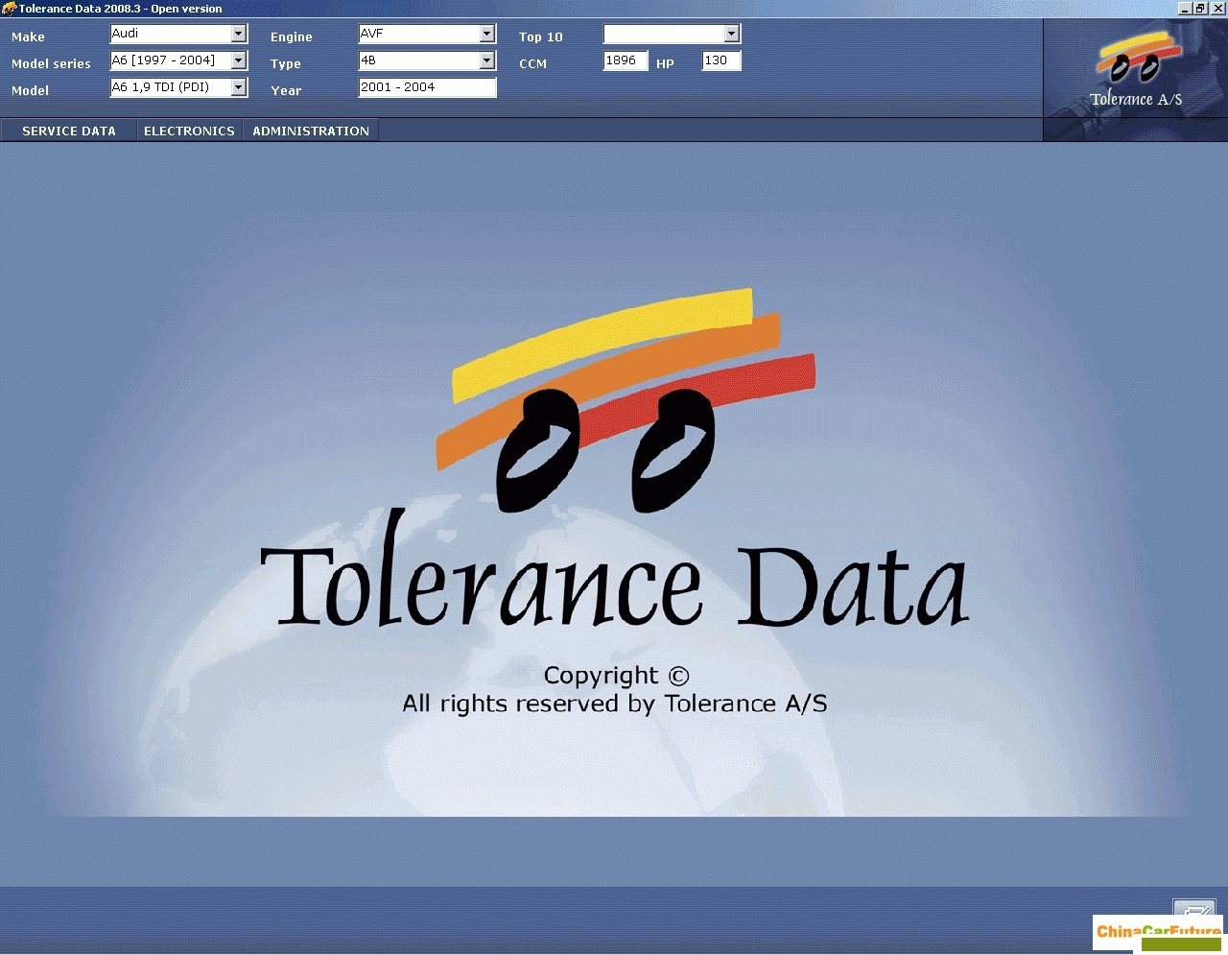Click the CCM field showing 1896

(x=626, y=60)
